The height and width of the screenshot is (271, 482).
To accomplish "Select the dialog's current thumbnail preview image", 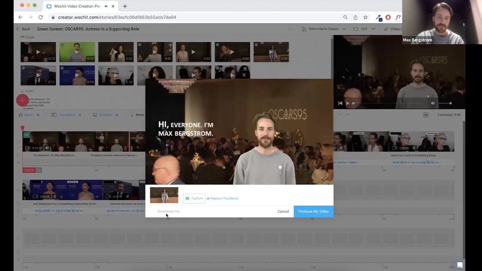I will point(164,195).
